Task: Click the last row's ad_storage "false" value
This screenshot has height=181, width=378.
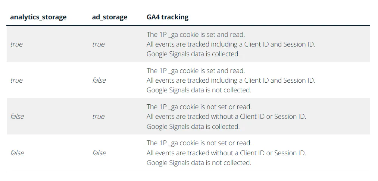Action: pos(99,153)
